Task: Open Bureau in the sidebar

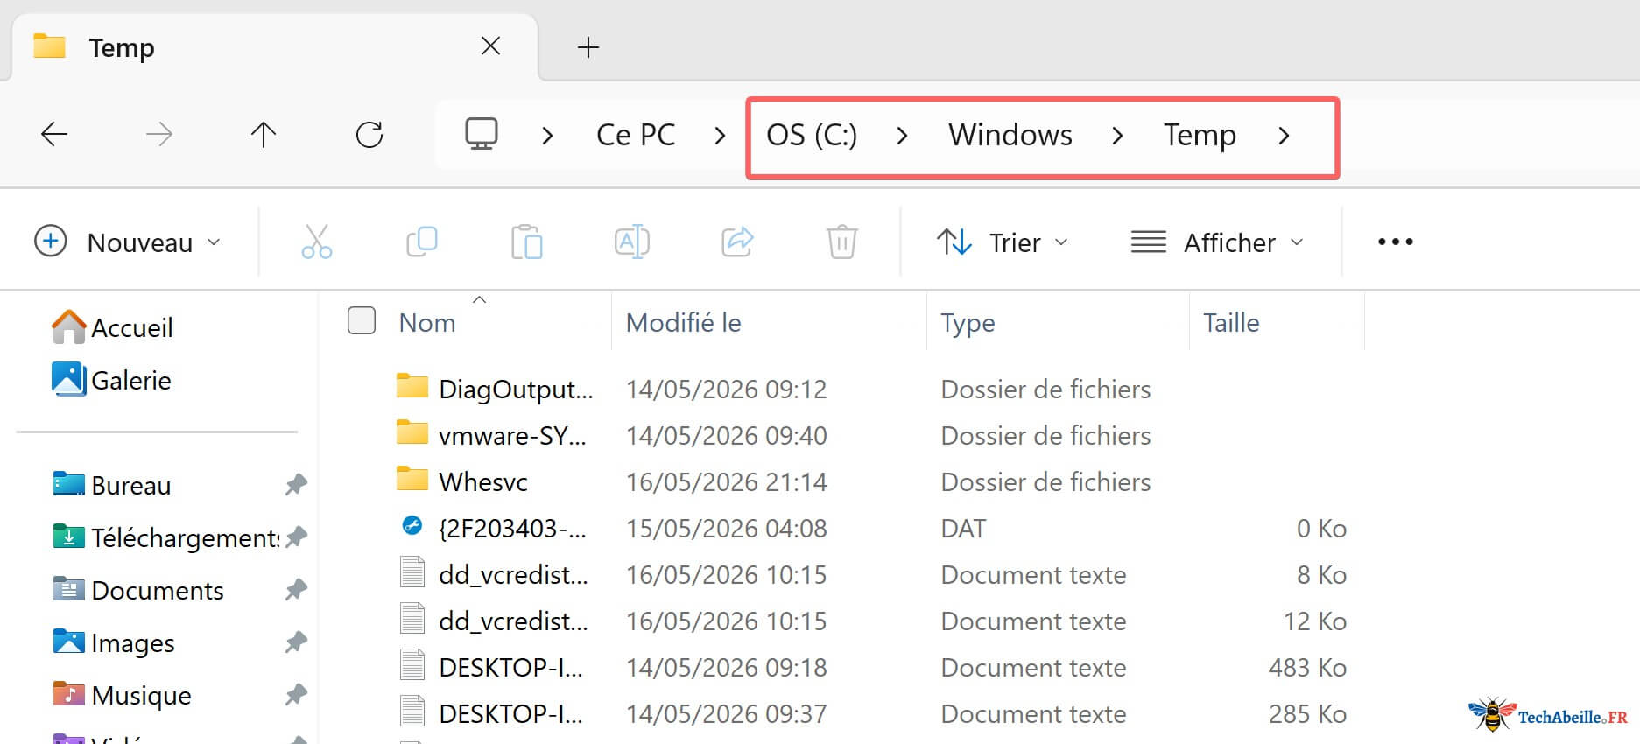Action: tap(112, 485)
